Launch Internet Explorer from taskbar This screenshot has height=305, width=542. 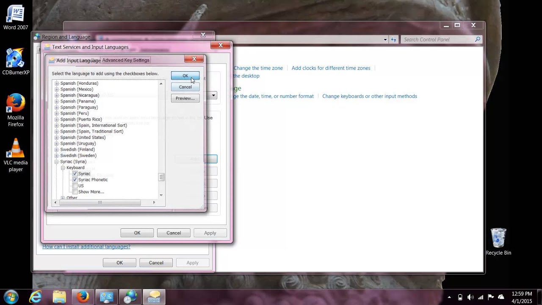click(x=35, y=297)
